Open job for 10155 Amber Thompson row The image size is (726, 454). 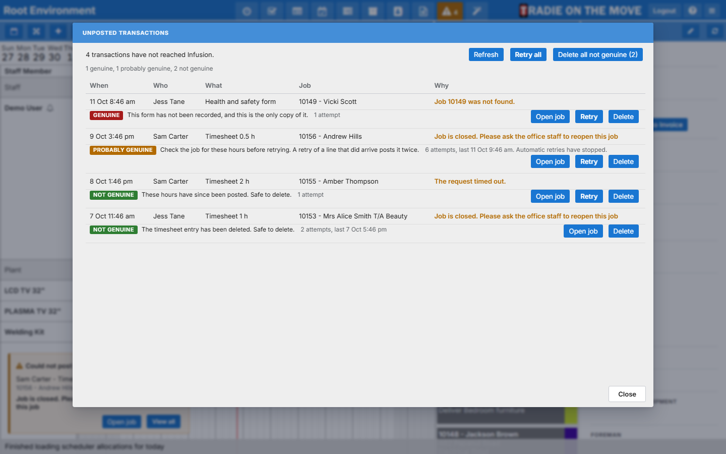(550, 196)
